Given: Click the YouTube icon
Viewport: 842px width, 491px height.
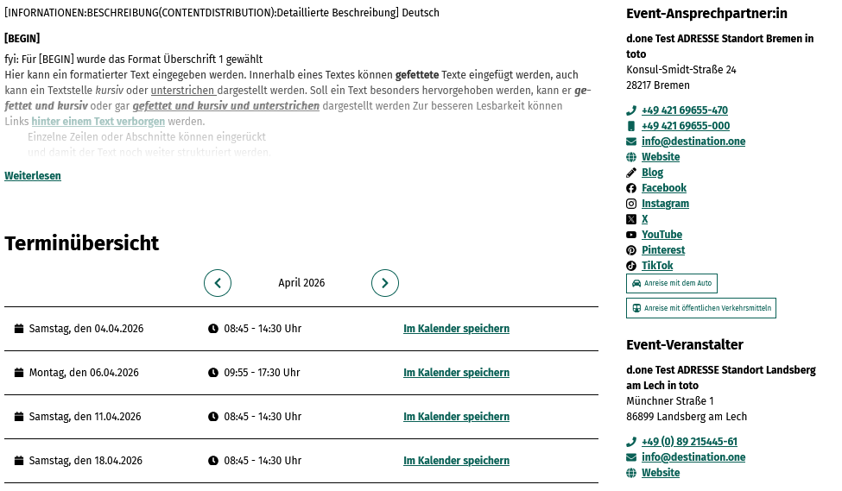Looking at the screenshot, I should tap(631, 235).
